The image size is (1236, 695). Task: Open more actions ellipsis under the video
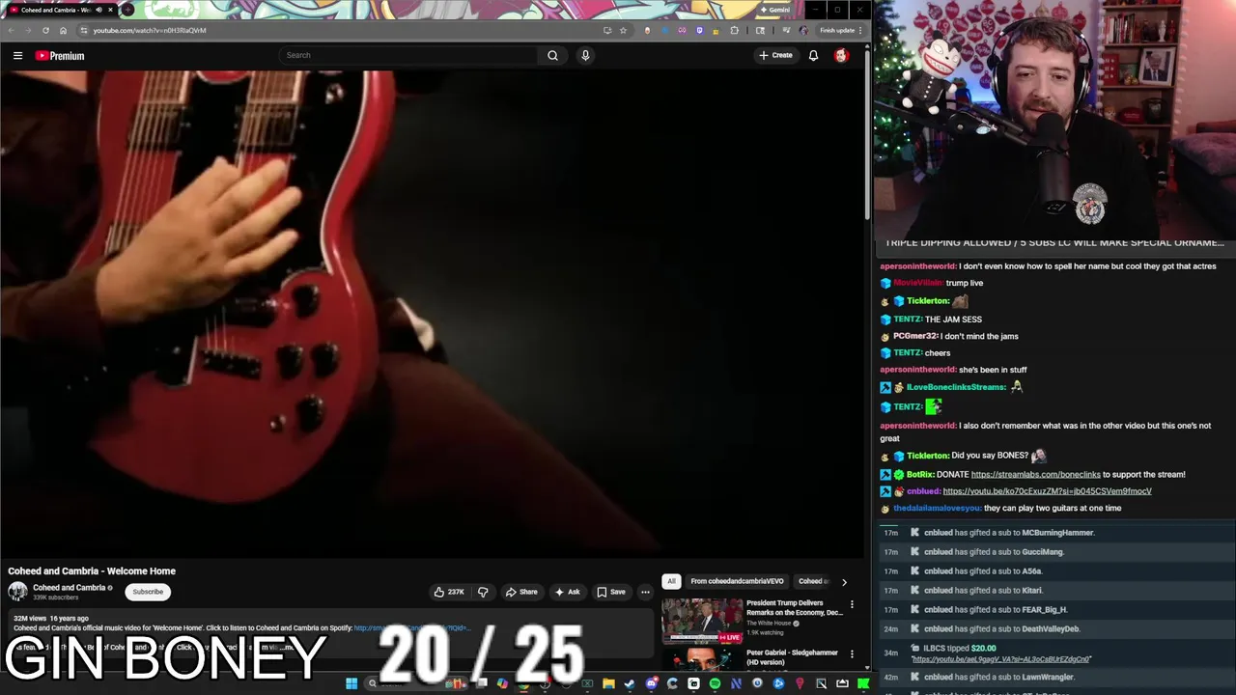point(645,592)
